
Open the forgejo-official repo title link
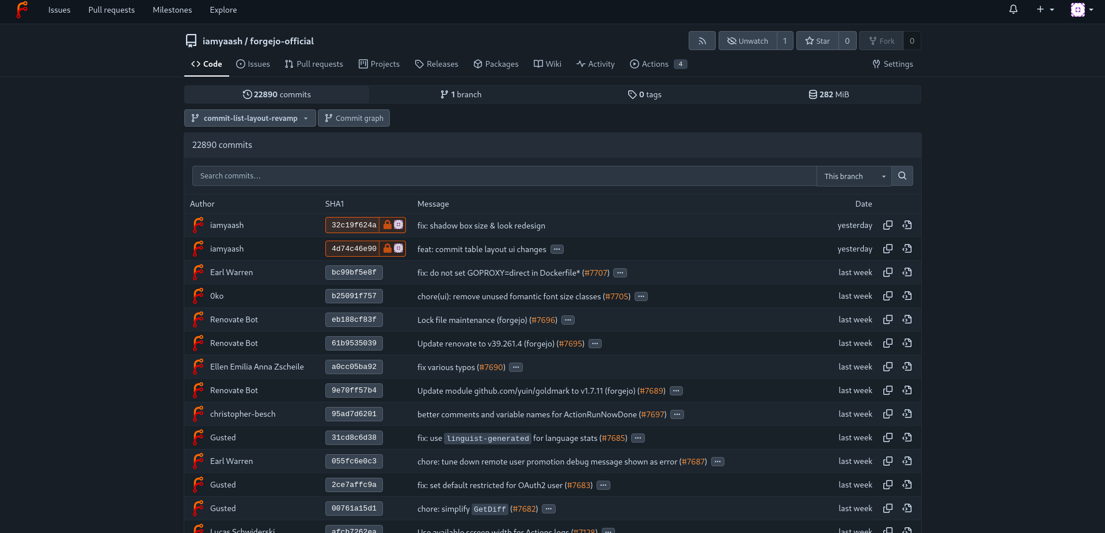tap(282, 41)
